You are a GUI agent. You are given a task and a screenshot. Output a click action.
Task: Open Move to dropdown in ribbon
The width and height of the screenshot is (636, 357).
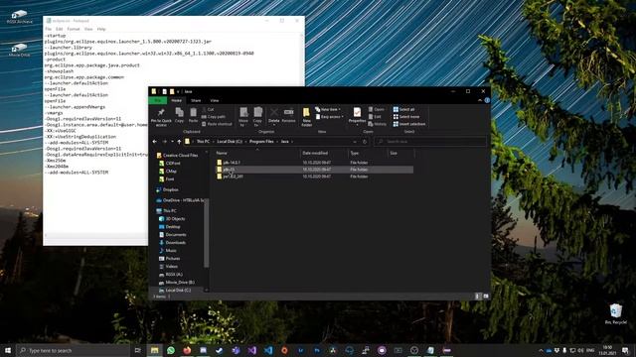pos(243,117)
